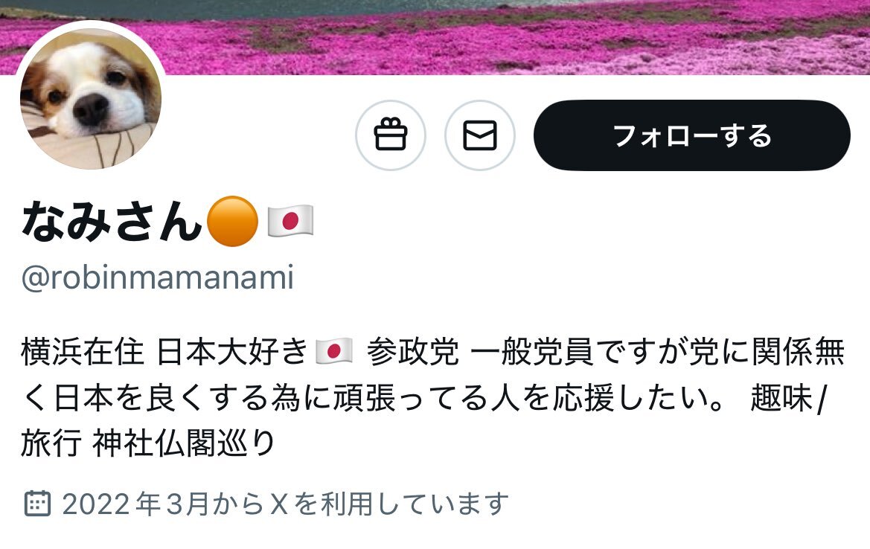Open messages with the envelope icon
The height and width of the screenshot is (549, 870).
480,135
